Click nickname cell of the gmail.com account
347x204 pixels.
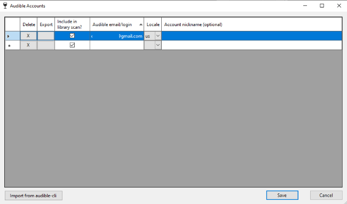pos(252,36)
